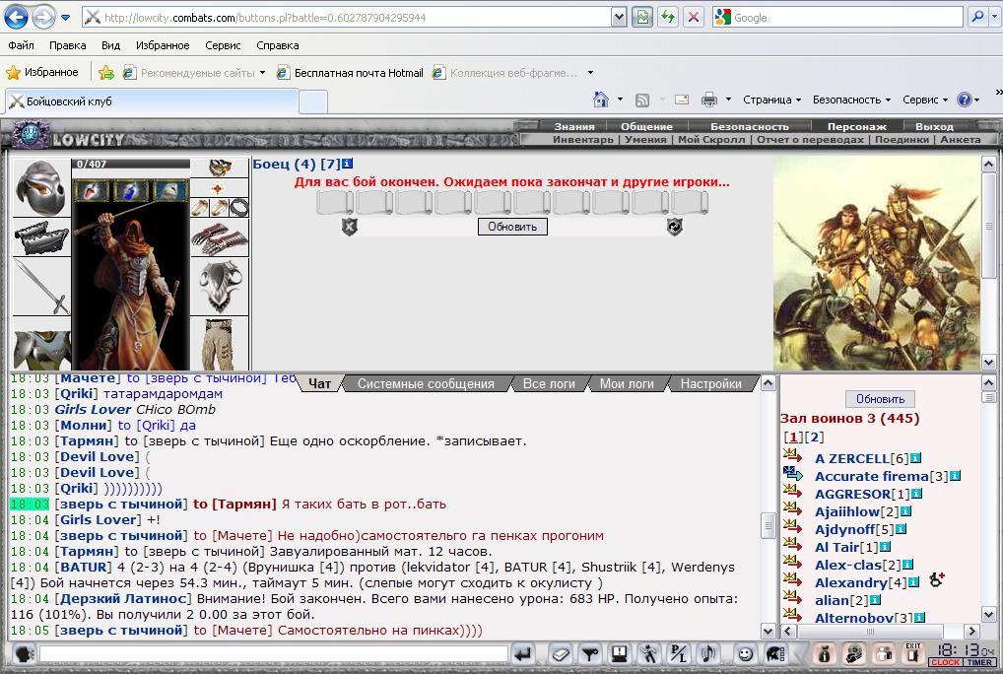Click the eraser clear chat icon
The height and width of the screenshot is (674, 1003).
(x=561, y=654)
